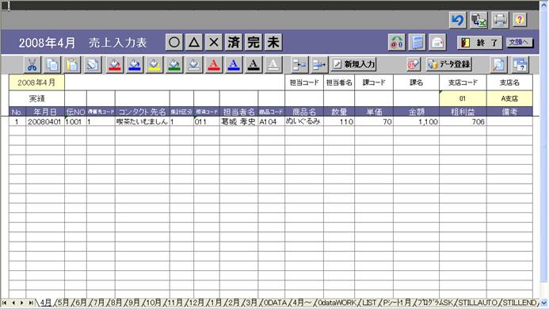Image resolution: width=549 pixels, height=309 pixels.
Task: Click the 文頭へ button
Action: pos(520,43)
